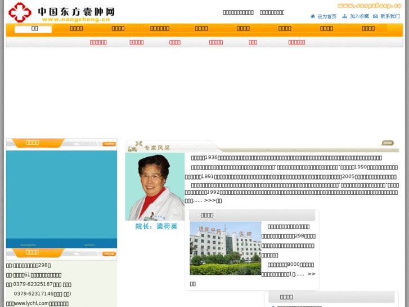Open the 洛阳平民医院 building photo

pos(226,248)
